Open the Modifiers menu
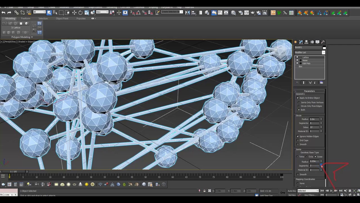 point(64,7)
